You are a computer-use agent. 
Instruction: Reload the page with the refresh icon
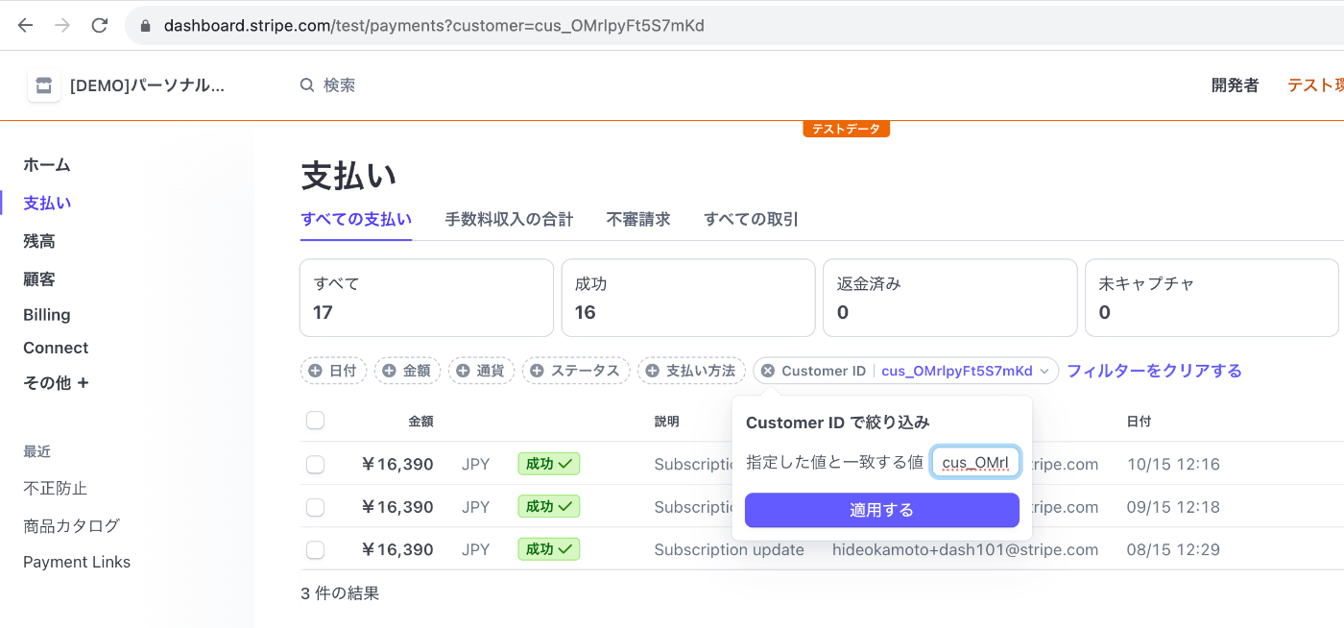pos(100,26)
